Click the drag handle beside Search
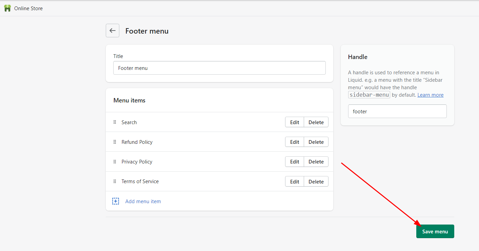 tap(115, 122)
